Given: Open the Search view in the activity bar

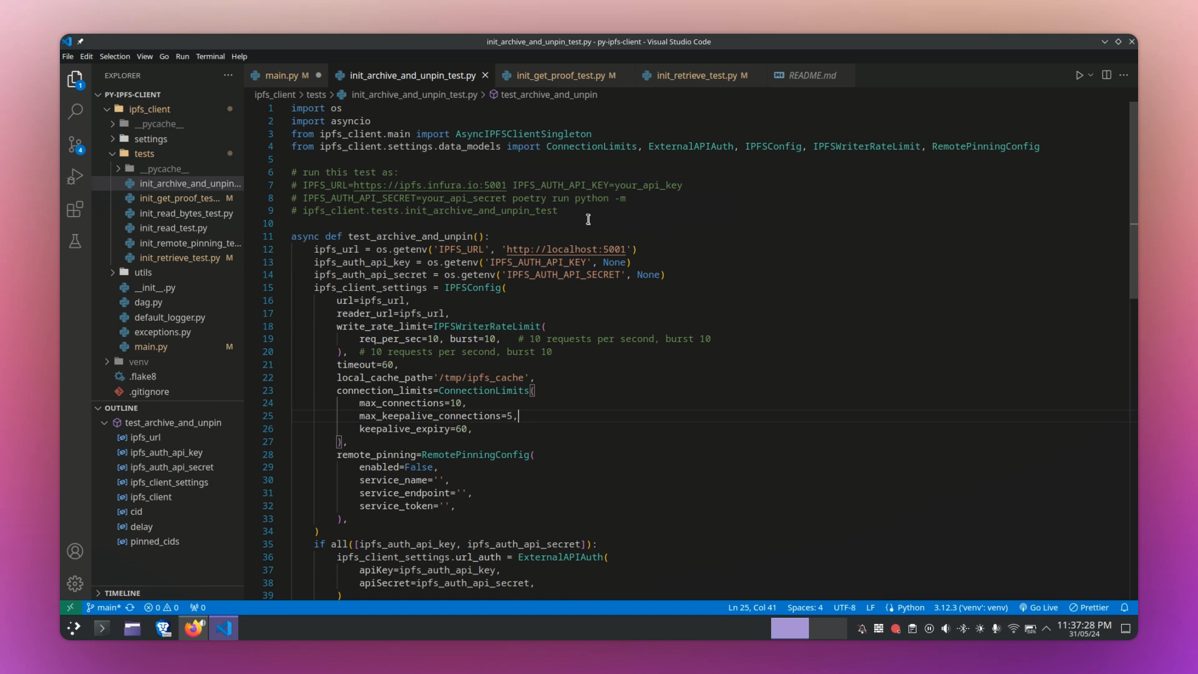Looking at the screenshot, I should pos(75,112).
